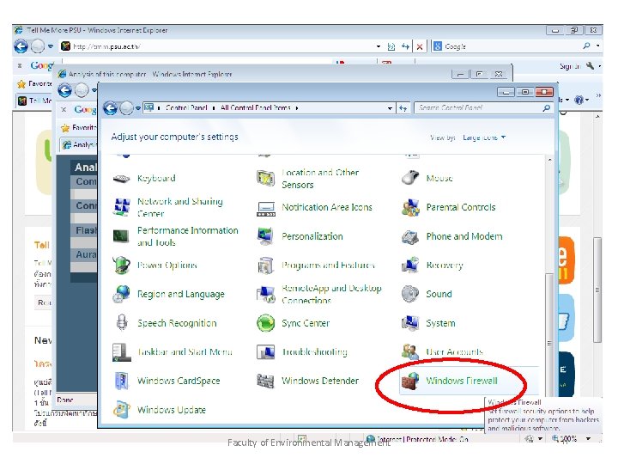This screenshot has height=464, width=618.
Task: Open the Taskbar and Start Menu icon
Action: 121,352
